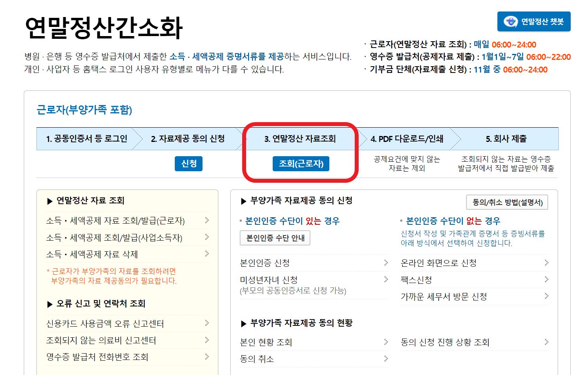Screen dimensions: 583x375
Task: Open 동의/취소 방법(설명서) button
Action: 507,202
